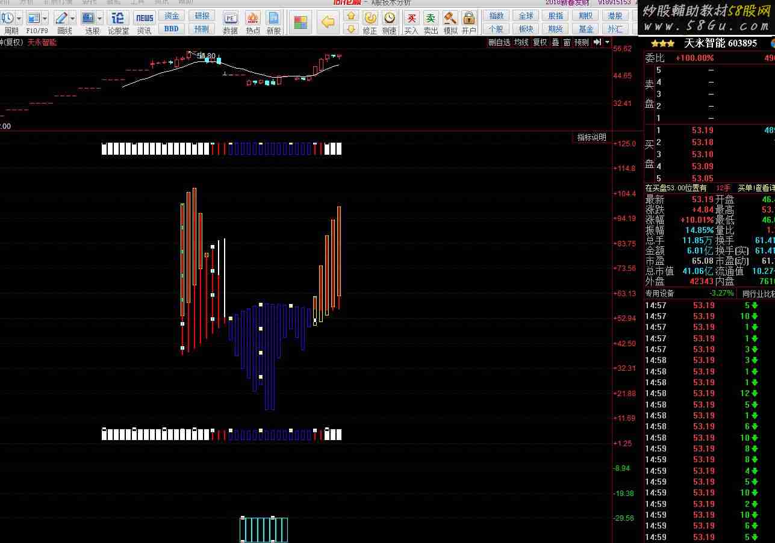The height and width of the screenshot is (543, 775).
Task: Open the 热点 hotspot icon
Action: (253, 22)
